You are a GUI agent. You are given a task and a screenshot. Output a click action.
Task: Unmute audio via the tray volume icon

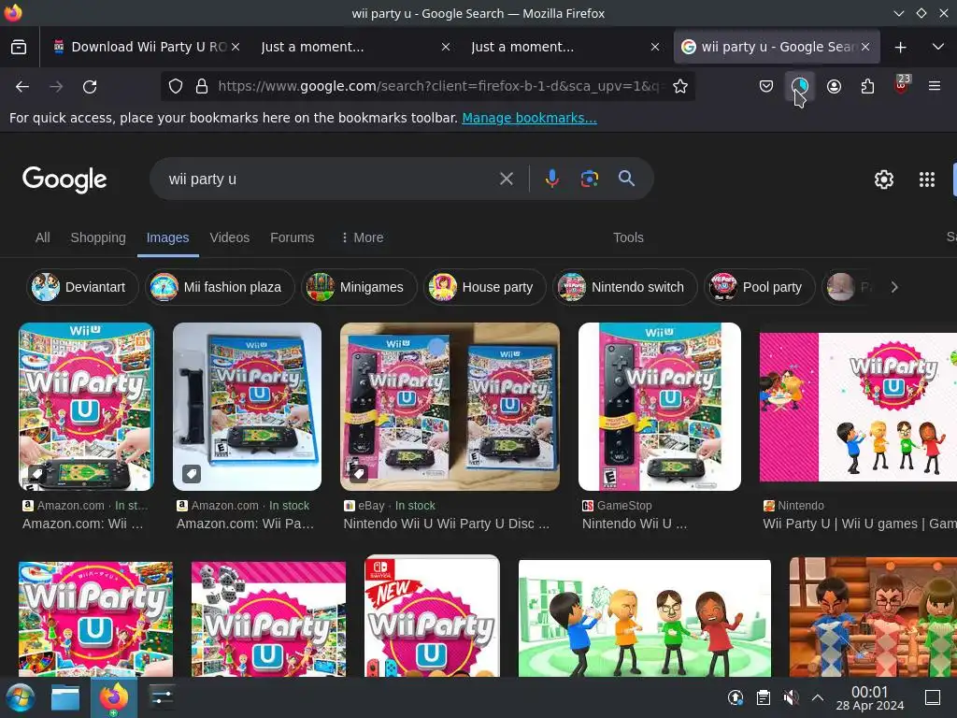(791, 697)
